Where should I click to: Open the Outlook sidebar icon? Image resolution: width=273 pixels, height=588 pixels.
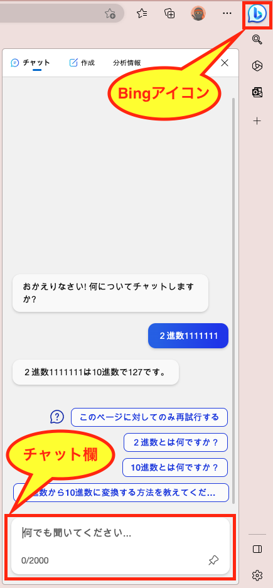click(x=257, y=93)
